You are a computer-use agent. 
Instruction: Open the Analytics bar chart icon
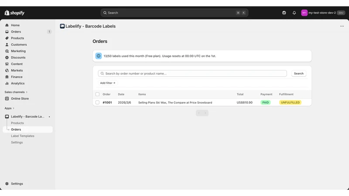(x=7, y=84)
